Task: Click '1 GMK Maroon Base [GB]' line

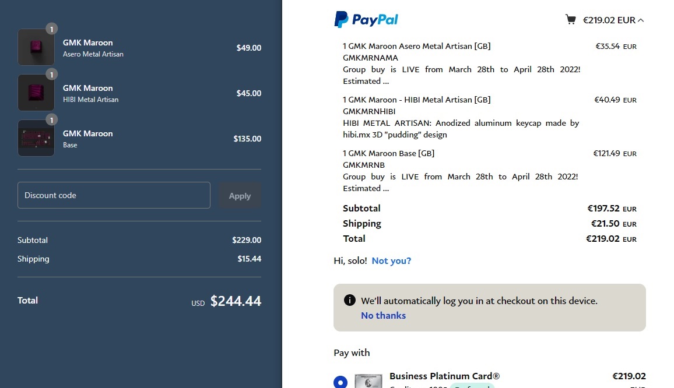Action: pyautogui.click(x=388, y=153)
